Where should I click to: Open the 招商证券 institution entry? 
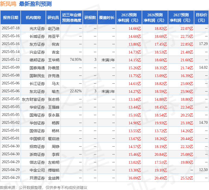click(37, 147)
